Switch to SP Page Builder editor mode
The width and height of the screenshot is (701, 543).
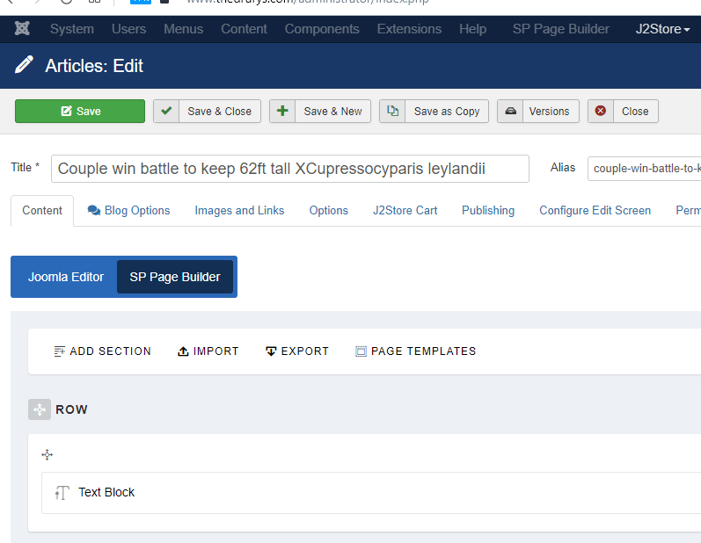(x=175, y=277)
